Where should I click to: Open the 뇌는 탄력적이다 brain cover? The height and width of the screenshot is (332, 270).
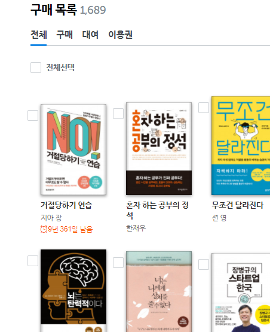pyautogui.click(x=73, y=291)
